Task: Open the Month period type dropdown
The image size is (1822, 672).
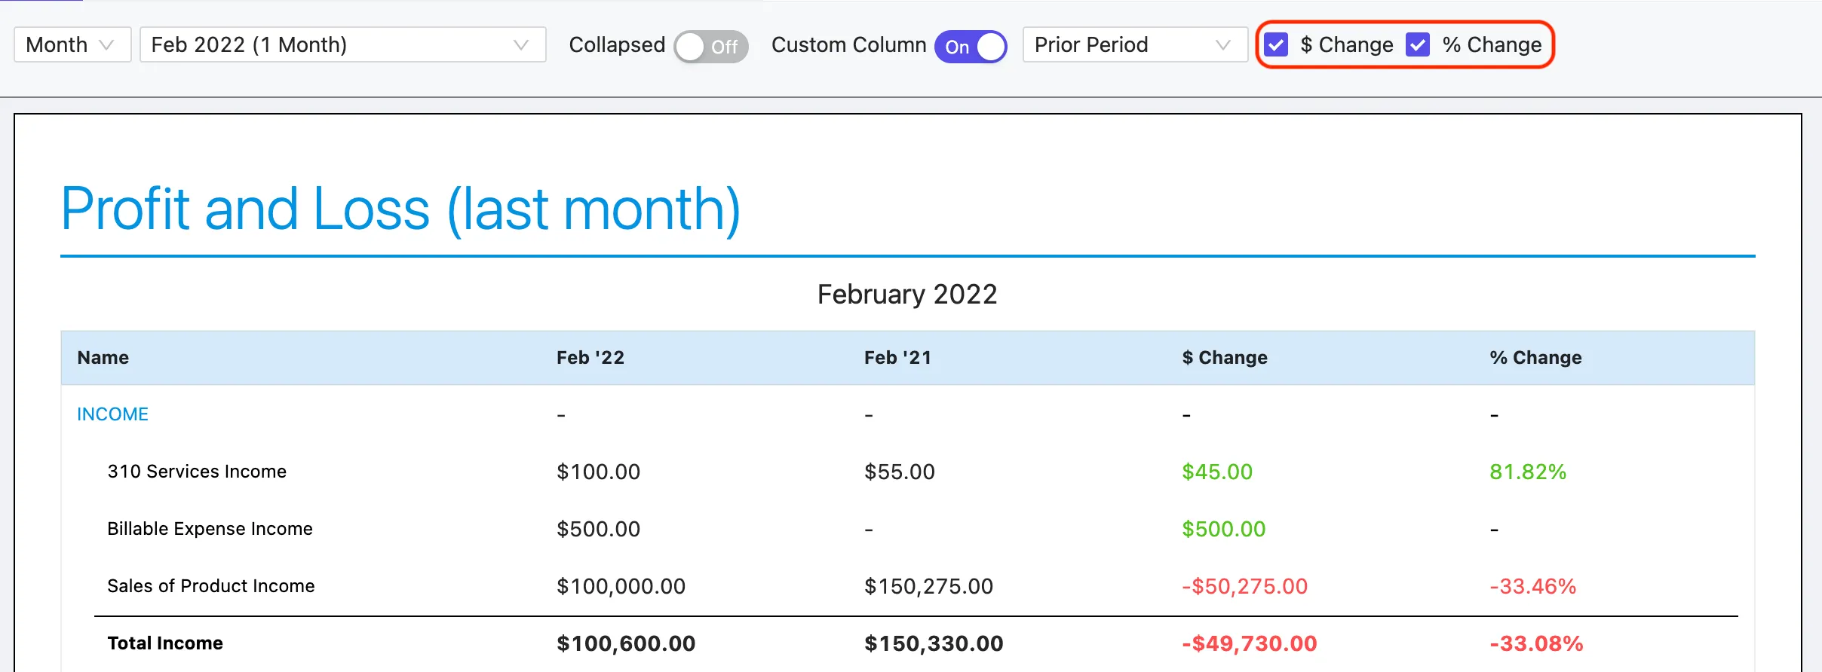Action: pos(72,44)
